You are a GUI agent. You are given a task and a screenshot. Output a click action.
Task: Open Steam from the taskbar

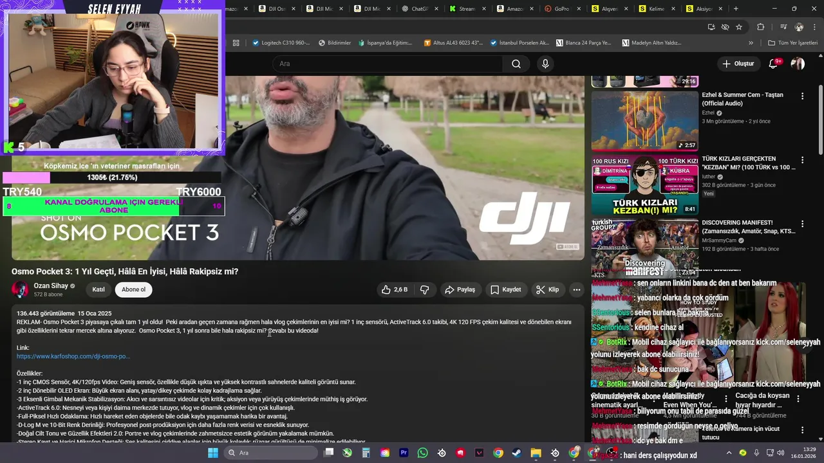pos(517,453)
